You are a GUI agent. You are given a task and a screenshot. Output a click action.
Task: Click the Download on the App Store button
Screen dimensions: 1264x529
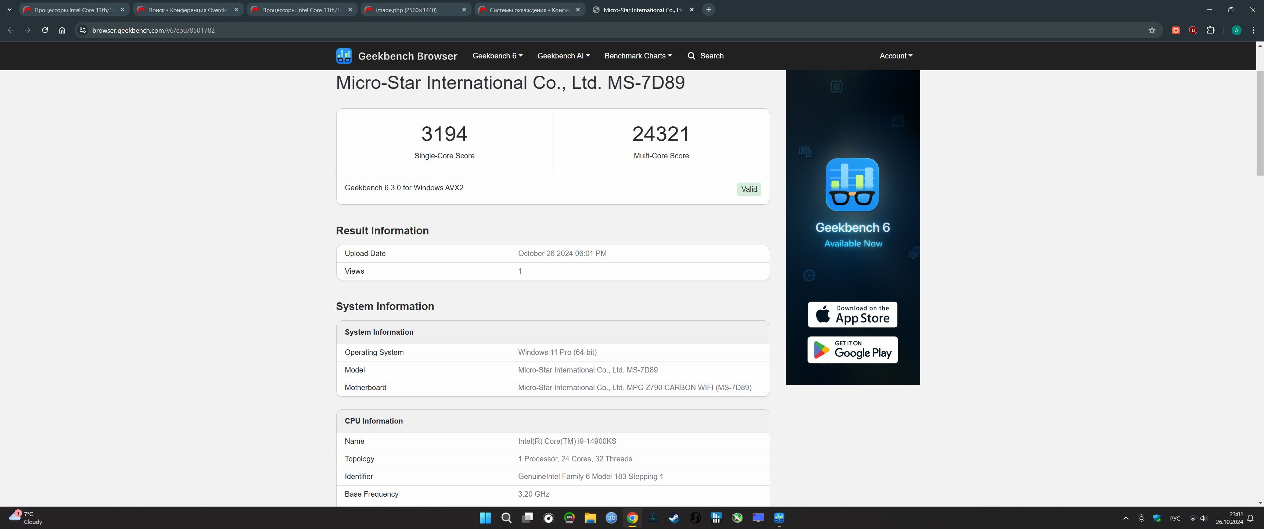[x=852, y=314]
